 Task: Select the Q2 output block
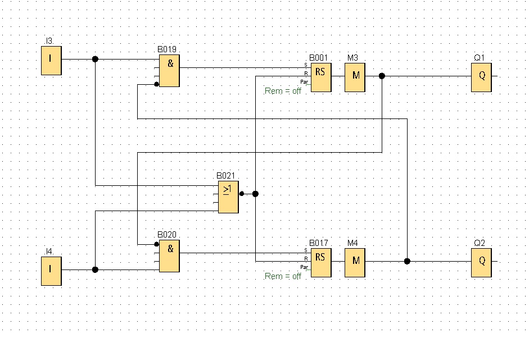pos(481,262)
